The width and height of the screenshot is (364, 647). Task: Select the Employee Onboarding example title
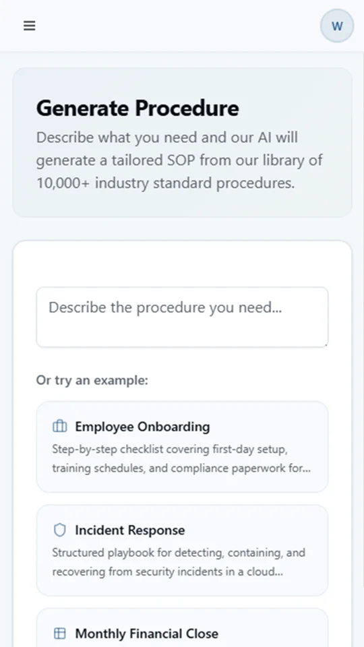[x=142, y=426]
